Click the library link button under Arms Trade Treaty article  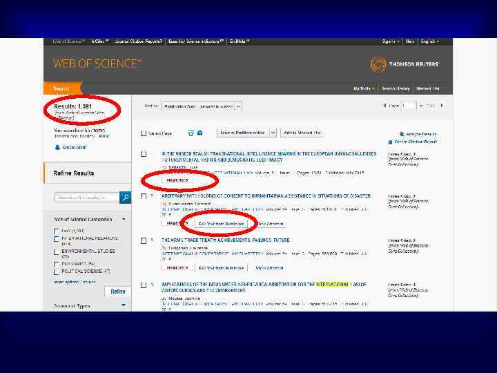point(177,268)
